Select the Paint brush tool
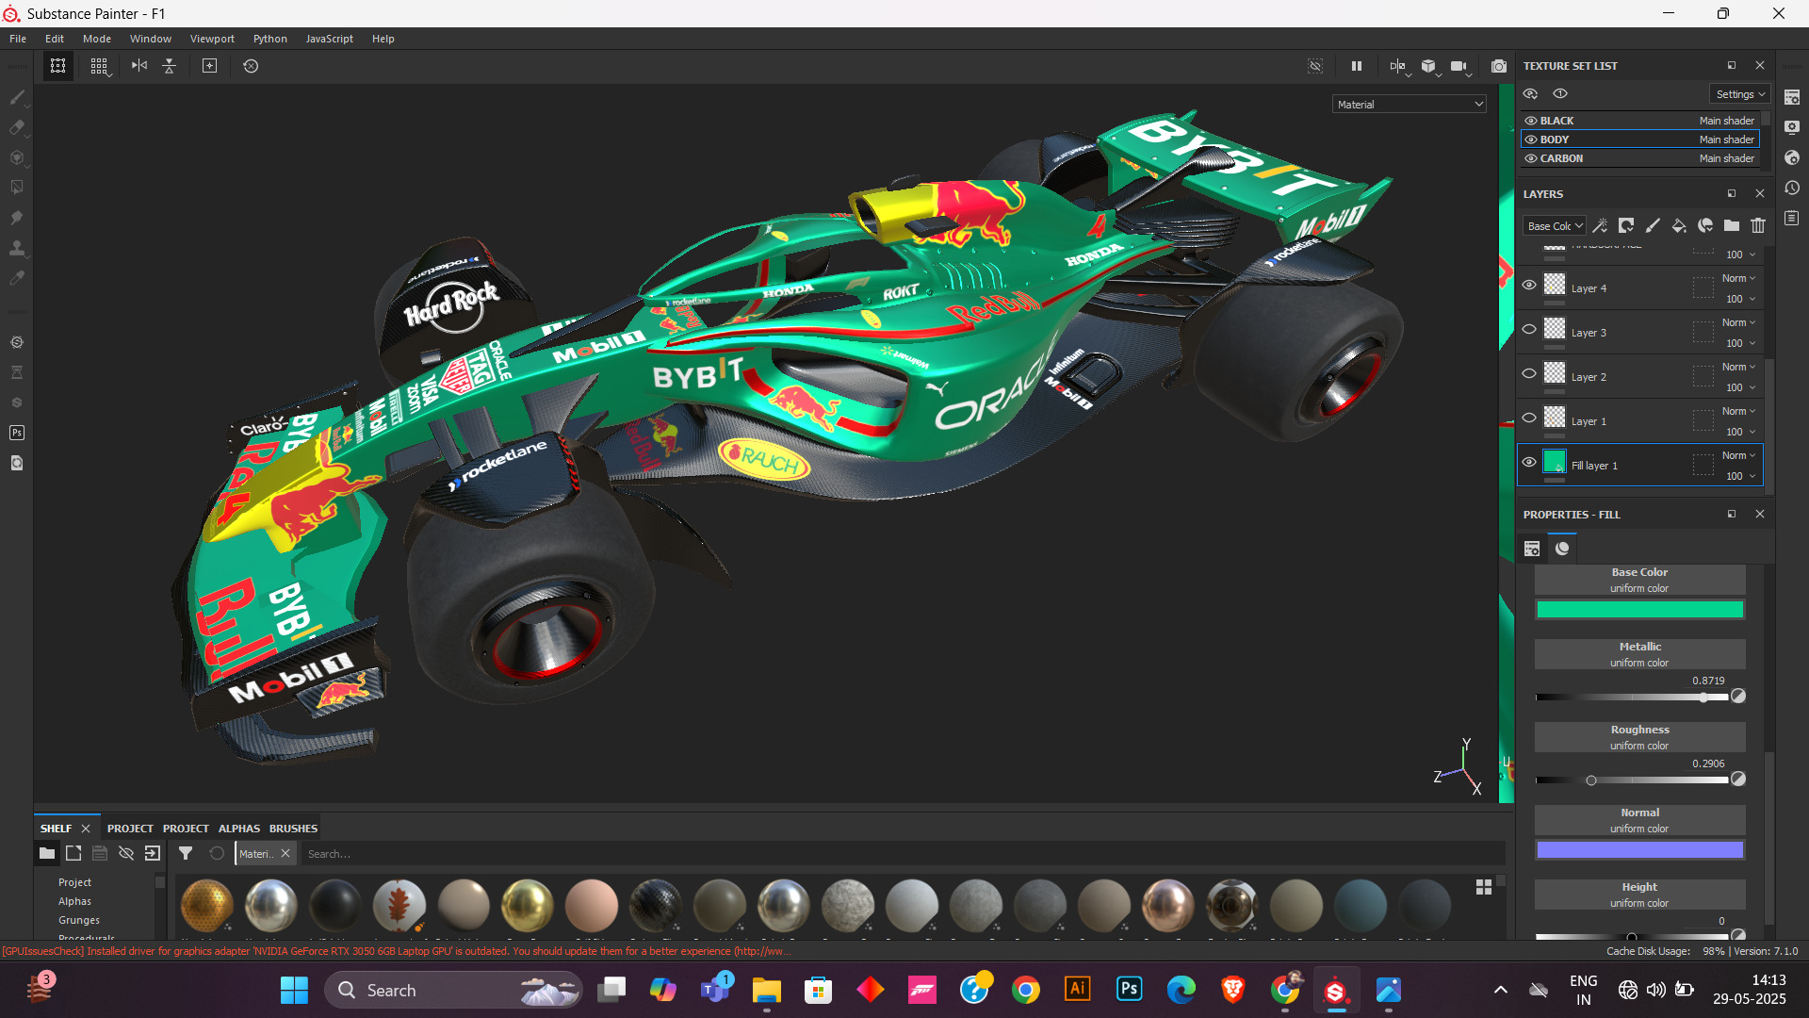This screenshot has width=1809, height=1018. click(x=17, y=97)
